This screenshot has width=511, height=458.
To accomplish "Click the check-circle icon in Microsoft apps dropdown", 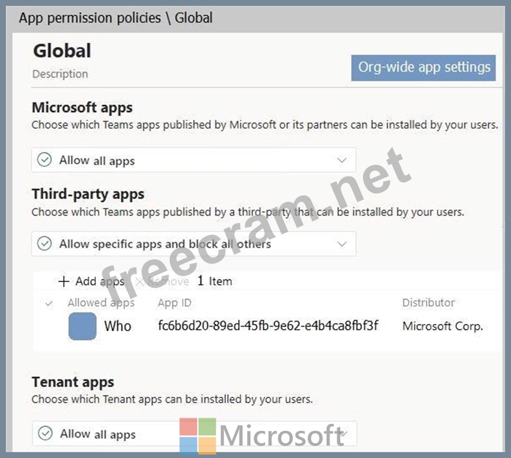I will [x=44, y=160].
